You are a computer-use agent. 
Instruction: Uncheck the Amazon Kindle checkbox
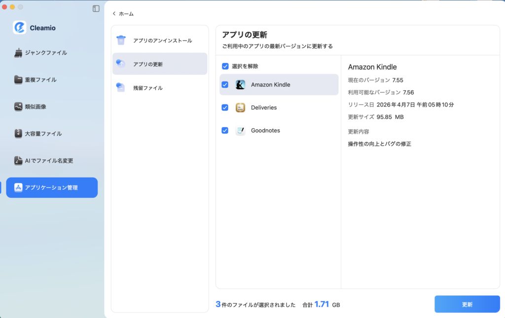[225, 84]
